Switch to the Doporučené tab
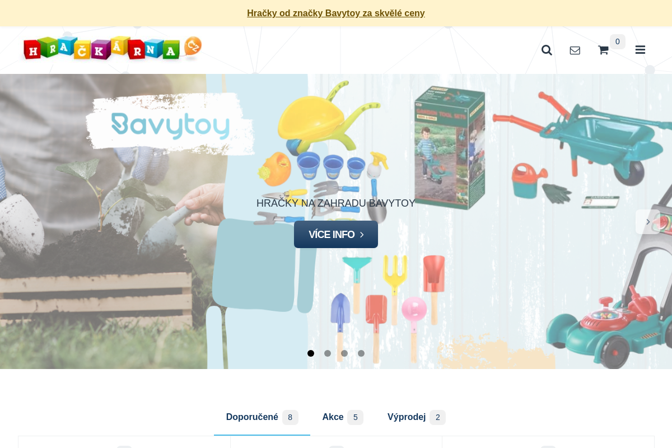 (262, 417)
